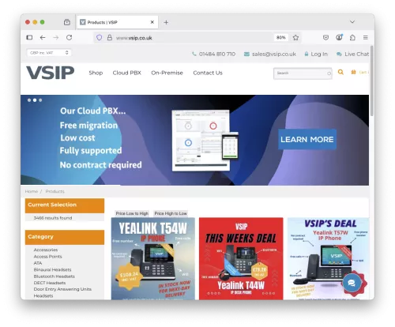Open tracking protection shield icon
This screenshot has height=327, width=395.
99,38
